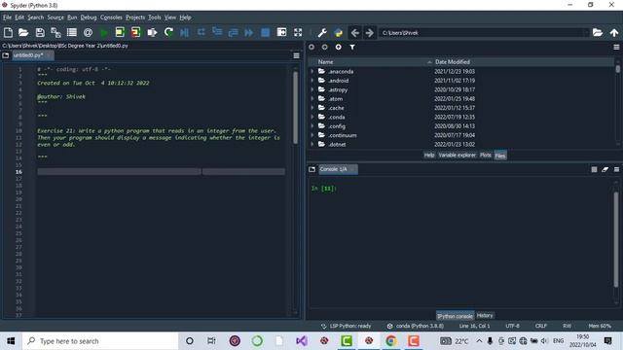
Task: Switch to the Help tab
Action: [x=429, y=156]
